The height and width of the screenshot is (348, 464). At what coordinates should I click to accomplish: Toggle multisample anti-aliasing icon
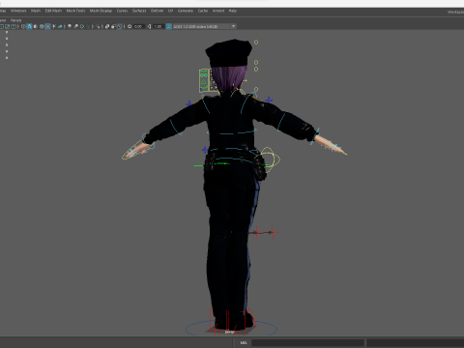pos(82,26)
